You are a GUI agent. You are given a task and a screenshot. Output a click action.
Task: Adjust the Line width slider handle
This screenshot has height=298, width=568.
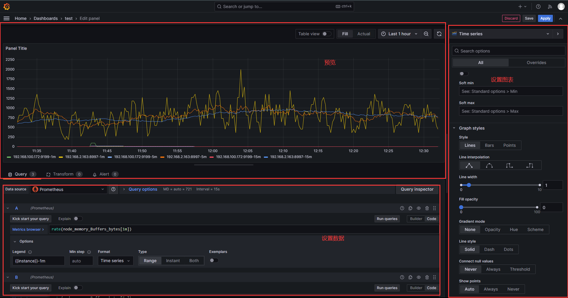(x=469, y=185)
